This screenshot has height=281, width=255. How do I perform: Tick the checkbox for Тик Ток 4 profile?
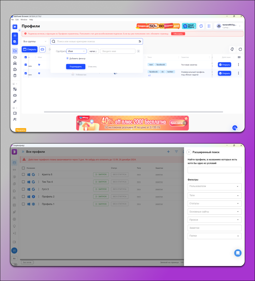point(23,182)
